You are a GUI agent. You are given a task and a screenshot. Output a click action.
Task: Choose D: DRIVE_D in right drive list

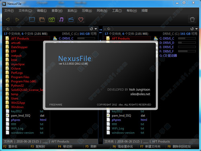[167, 43]
